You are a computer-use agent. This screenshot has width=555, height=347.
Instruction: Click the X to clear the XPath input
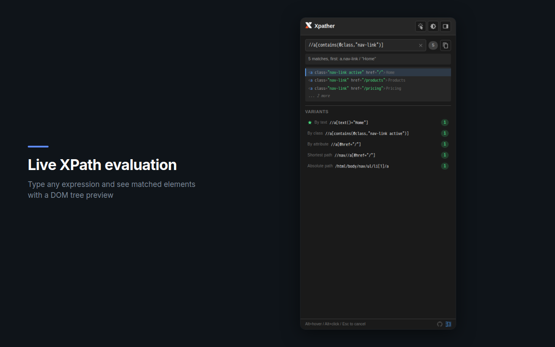click(x=420, y=45)
